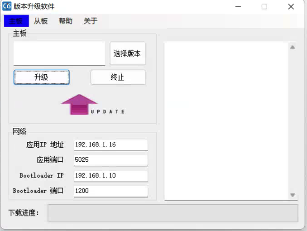Select the Bootloader IP input field
307x231 pixels.
[110, 176]
